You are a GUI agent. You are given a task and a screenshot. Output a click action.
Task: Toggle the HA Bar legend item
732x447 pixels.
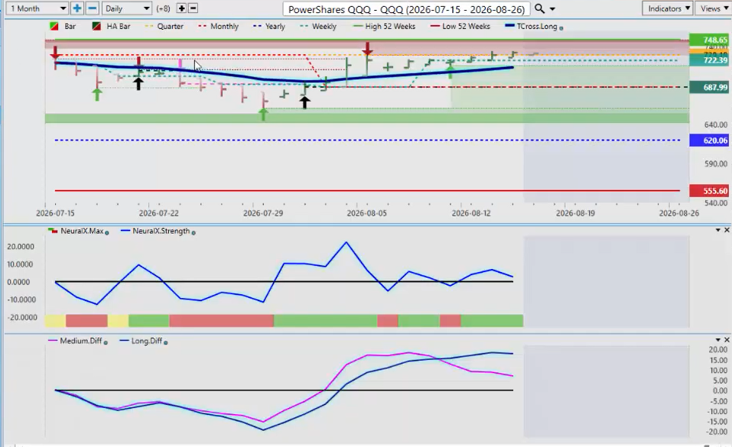[111, 27]
